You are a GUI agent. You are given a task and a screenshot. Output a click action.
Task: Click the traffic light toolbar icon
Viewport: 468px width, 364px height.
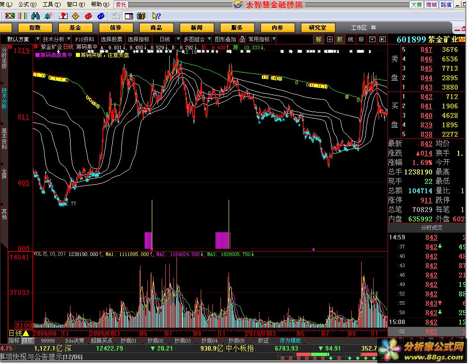[x=10, y=16]
